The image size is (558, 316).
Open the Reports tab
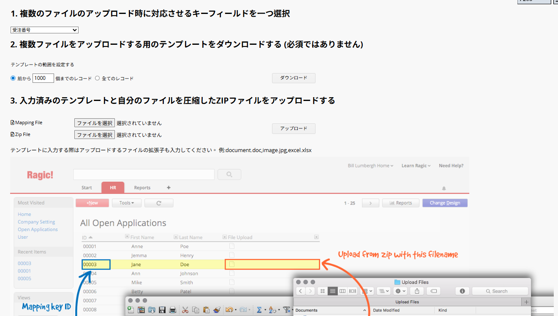142,188
